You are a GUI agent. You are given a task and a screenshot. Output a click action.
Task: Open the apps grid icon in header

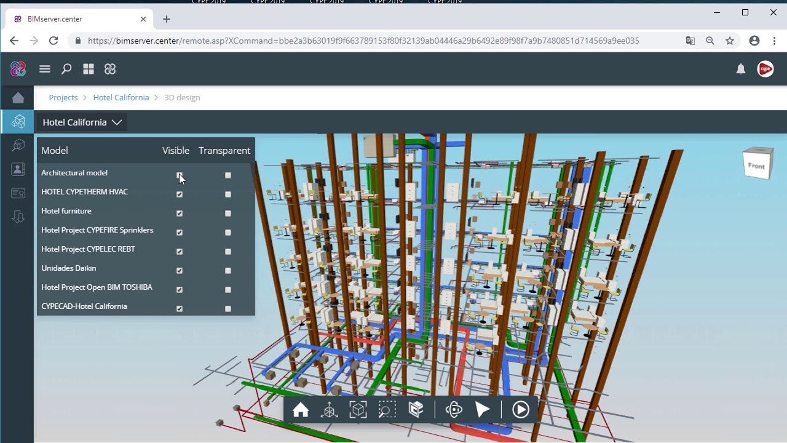(x=89, y=69)
